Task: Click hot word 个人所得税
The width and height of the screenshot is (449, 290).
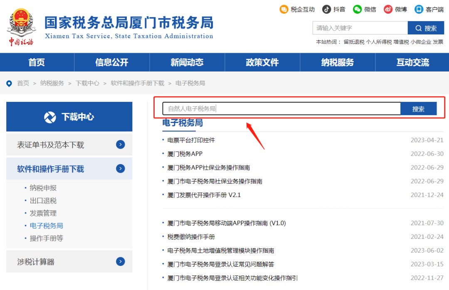Action: 379,42
